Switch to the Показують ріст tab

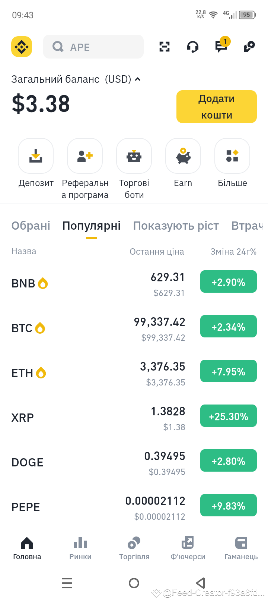point(176,226)
